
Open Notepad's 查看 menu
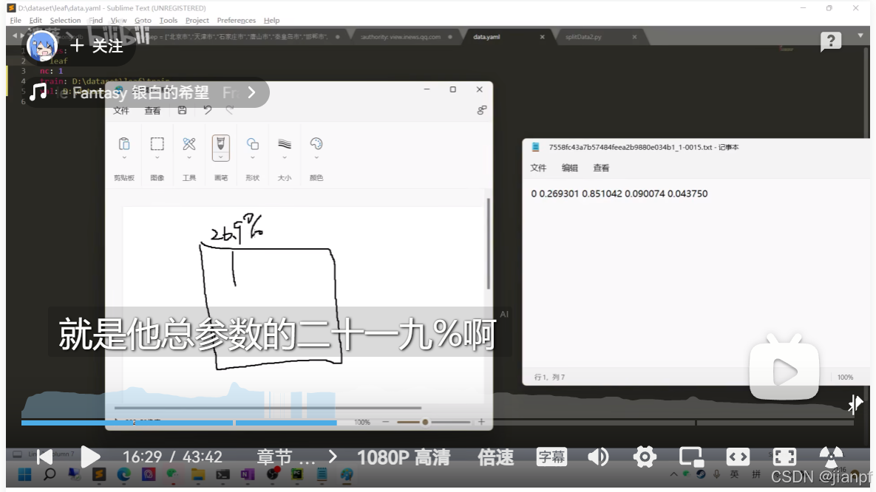(x=601, y=168)
